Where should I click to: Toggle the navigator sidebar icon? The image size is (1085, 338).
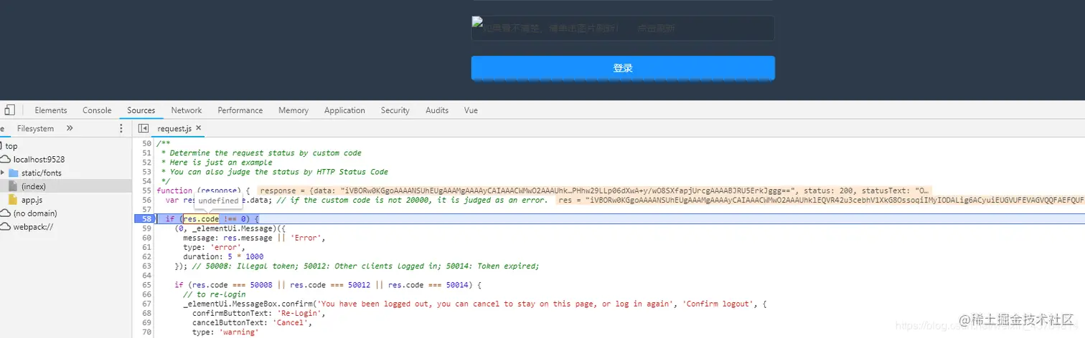[x=143, y=128]
